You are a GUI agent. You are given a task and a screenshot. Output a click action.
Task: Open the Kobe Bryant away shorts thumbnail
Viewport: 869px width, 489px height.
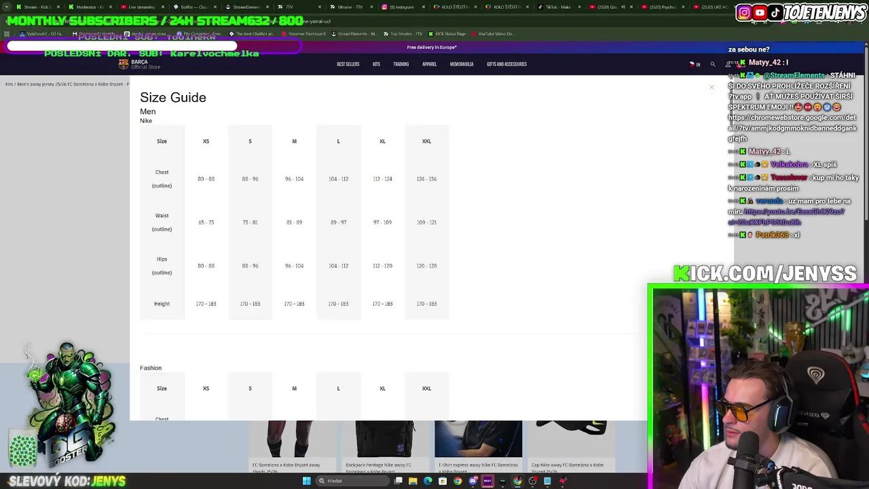click(292, 439)
